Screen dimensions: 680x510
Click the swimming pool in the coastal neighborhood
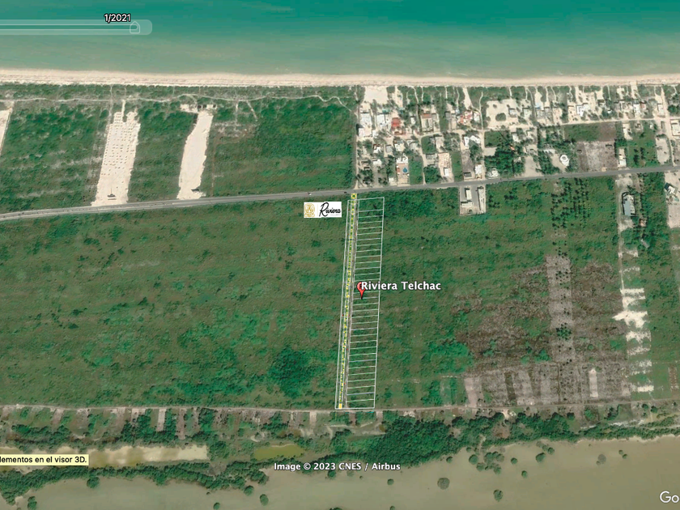405,171
